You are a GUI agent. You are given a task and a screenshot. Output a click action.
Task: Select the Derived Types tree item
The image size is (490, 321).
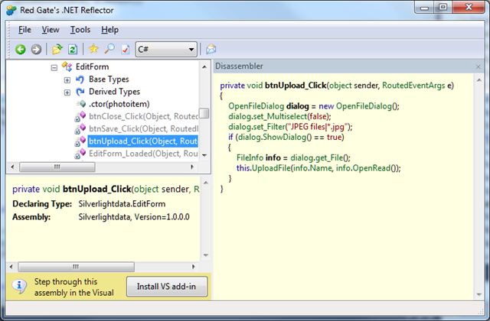tap(114, 92)
